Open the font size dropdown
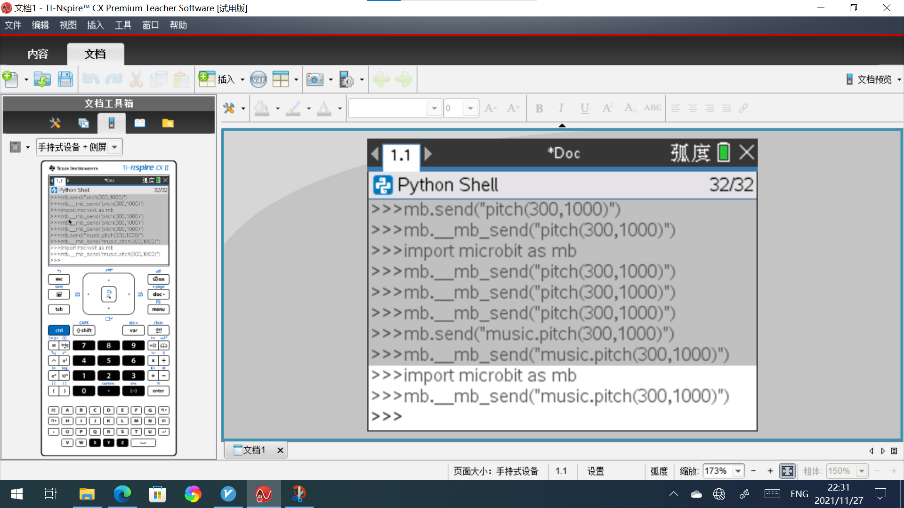904x508 pixels. click(x=470, y=108)
